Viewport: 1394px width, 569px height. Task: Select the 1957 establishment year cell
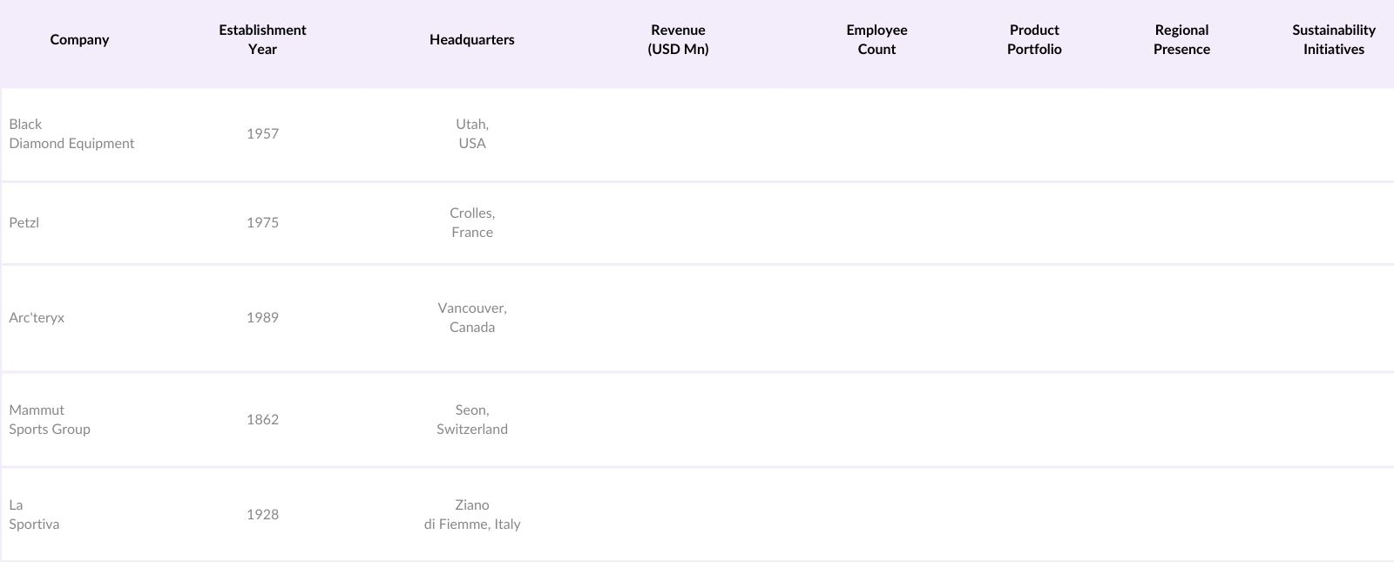tap(262, 134)
